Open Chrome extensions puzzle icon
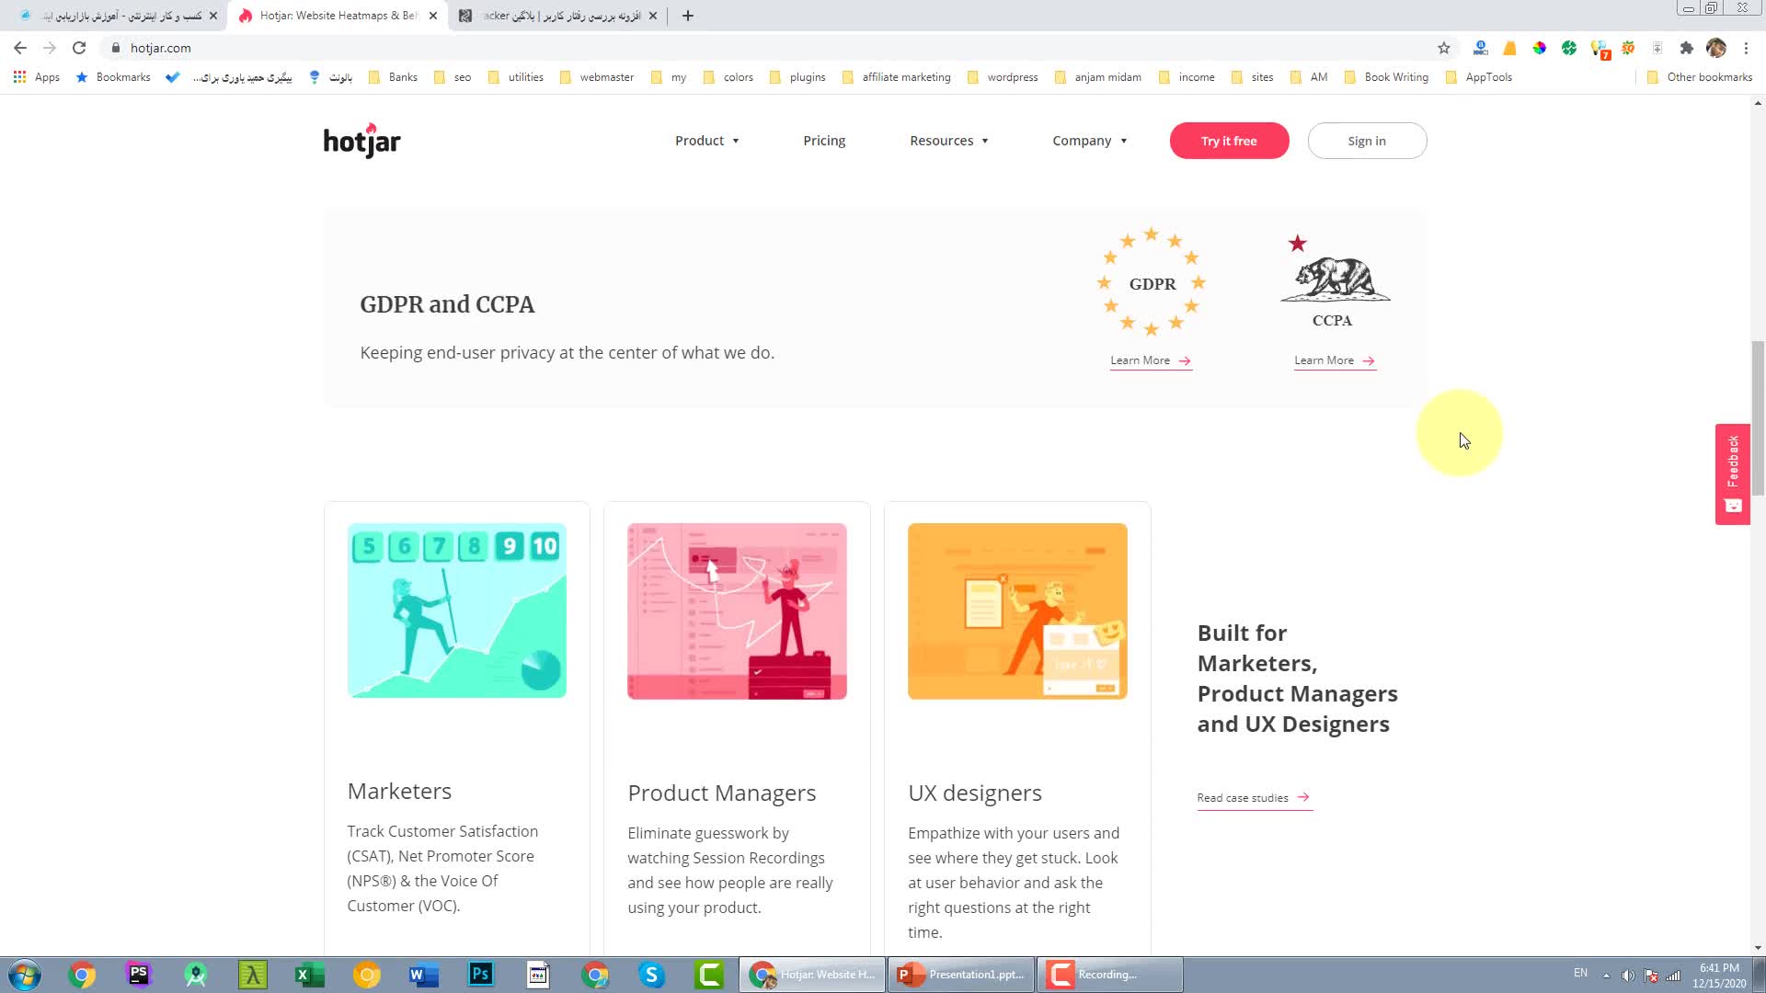The height and width of the screenshot is (993, 1766). (x=1686, y=48)
